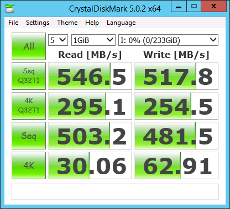Click the CrystalDiskMark app icon in title bar

pyautogui.click(x=10, y=8)
